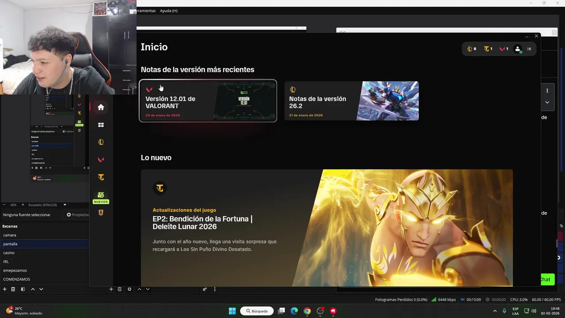
Task: Click 6448 kbps bitrate status entry
Action: tap(444, 299)
